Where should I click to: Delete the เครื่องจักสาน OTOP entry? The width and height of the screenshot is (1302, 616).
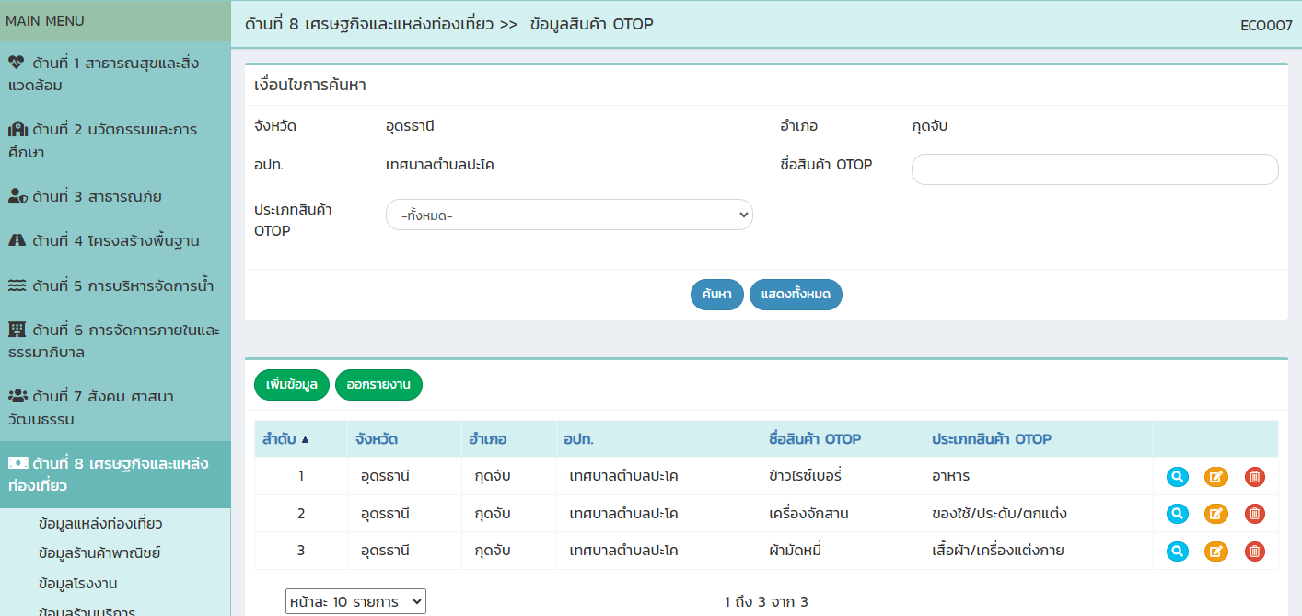[1254, 514]
